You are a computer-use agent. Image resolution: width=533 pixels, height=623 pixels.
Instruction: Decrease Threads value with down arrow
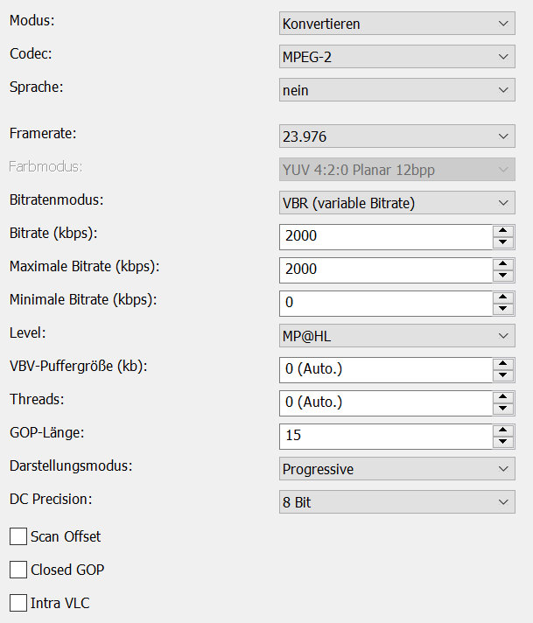coord(503,409)
